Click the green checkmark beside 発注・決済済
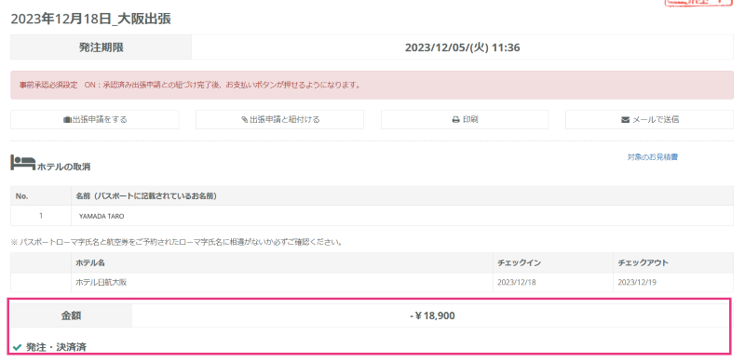The image size is (745, 362). point(17,348)
